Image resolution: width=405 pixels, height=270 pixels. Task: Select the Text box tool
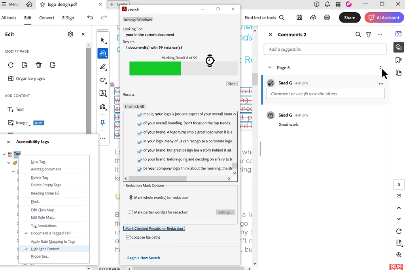(x=103, y=93)
